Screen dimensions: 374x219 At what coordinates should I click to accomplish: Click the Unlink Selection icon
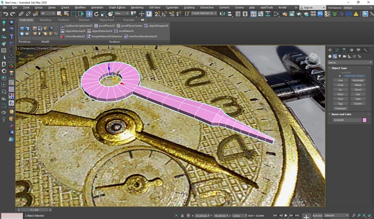pos(28,14)
